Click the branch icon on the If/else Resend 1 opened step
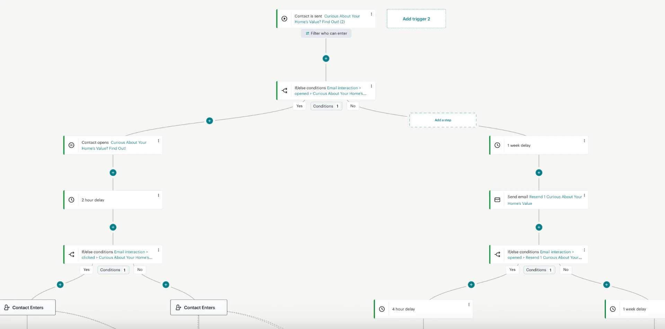Viewport: 665px width, 329px height. [x=498, y=255]
